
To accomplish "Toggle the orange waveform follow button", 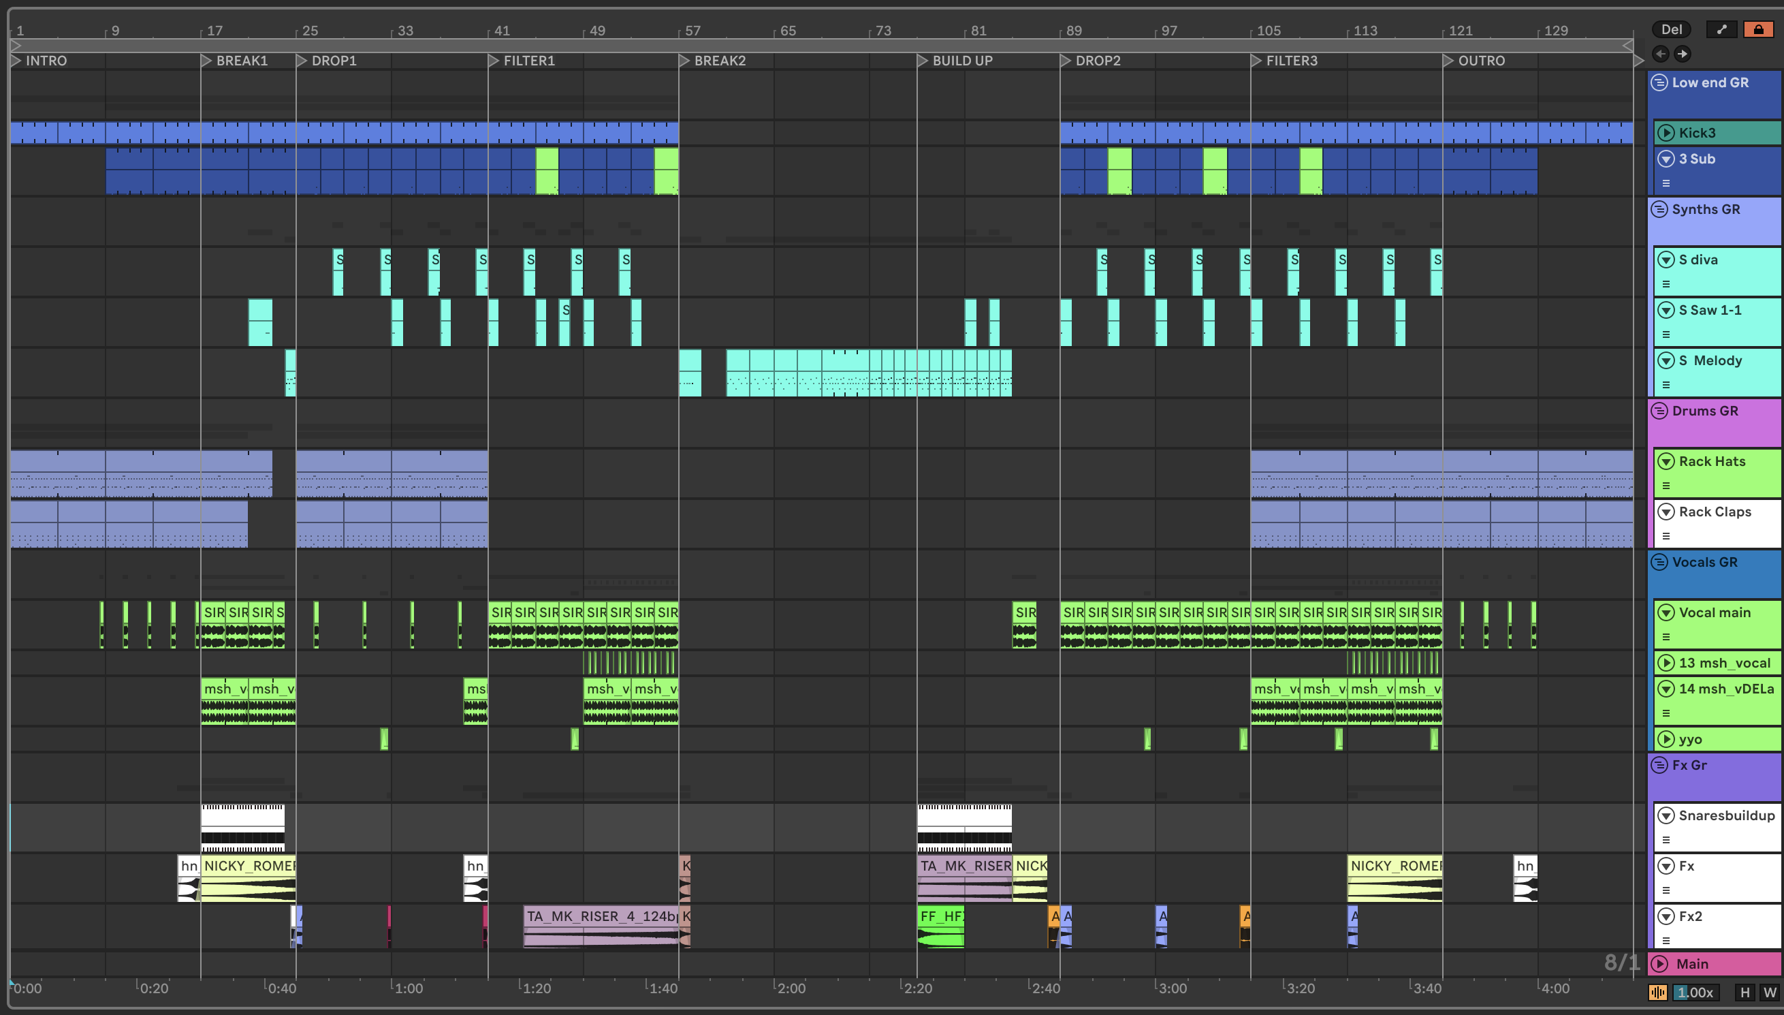I will (1658, 993).
